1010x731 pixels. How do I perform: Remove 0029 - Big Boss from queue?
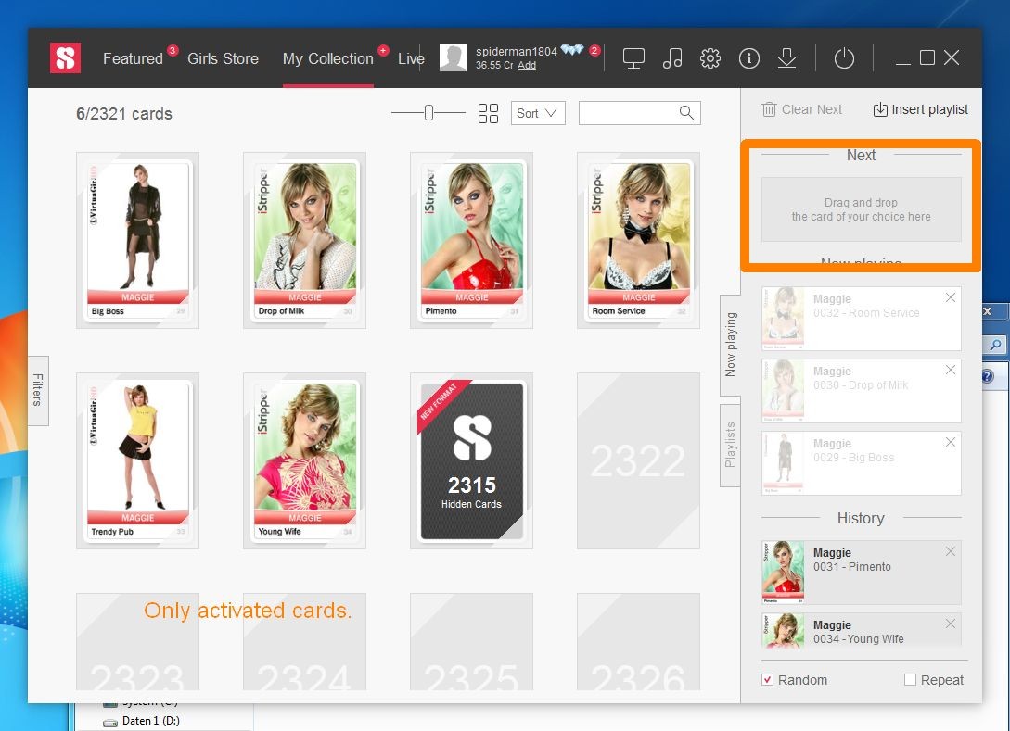tap(950, 442)
